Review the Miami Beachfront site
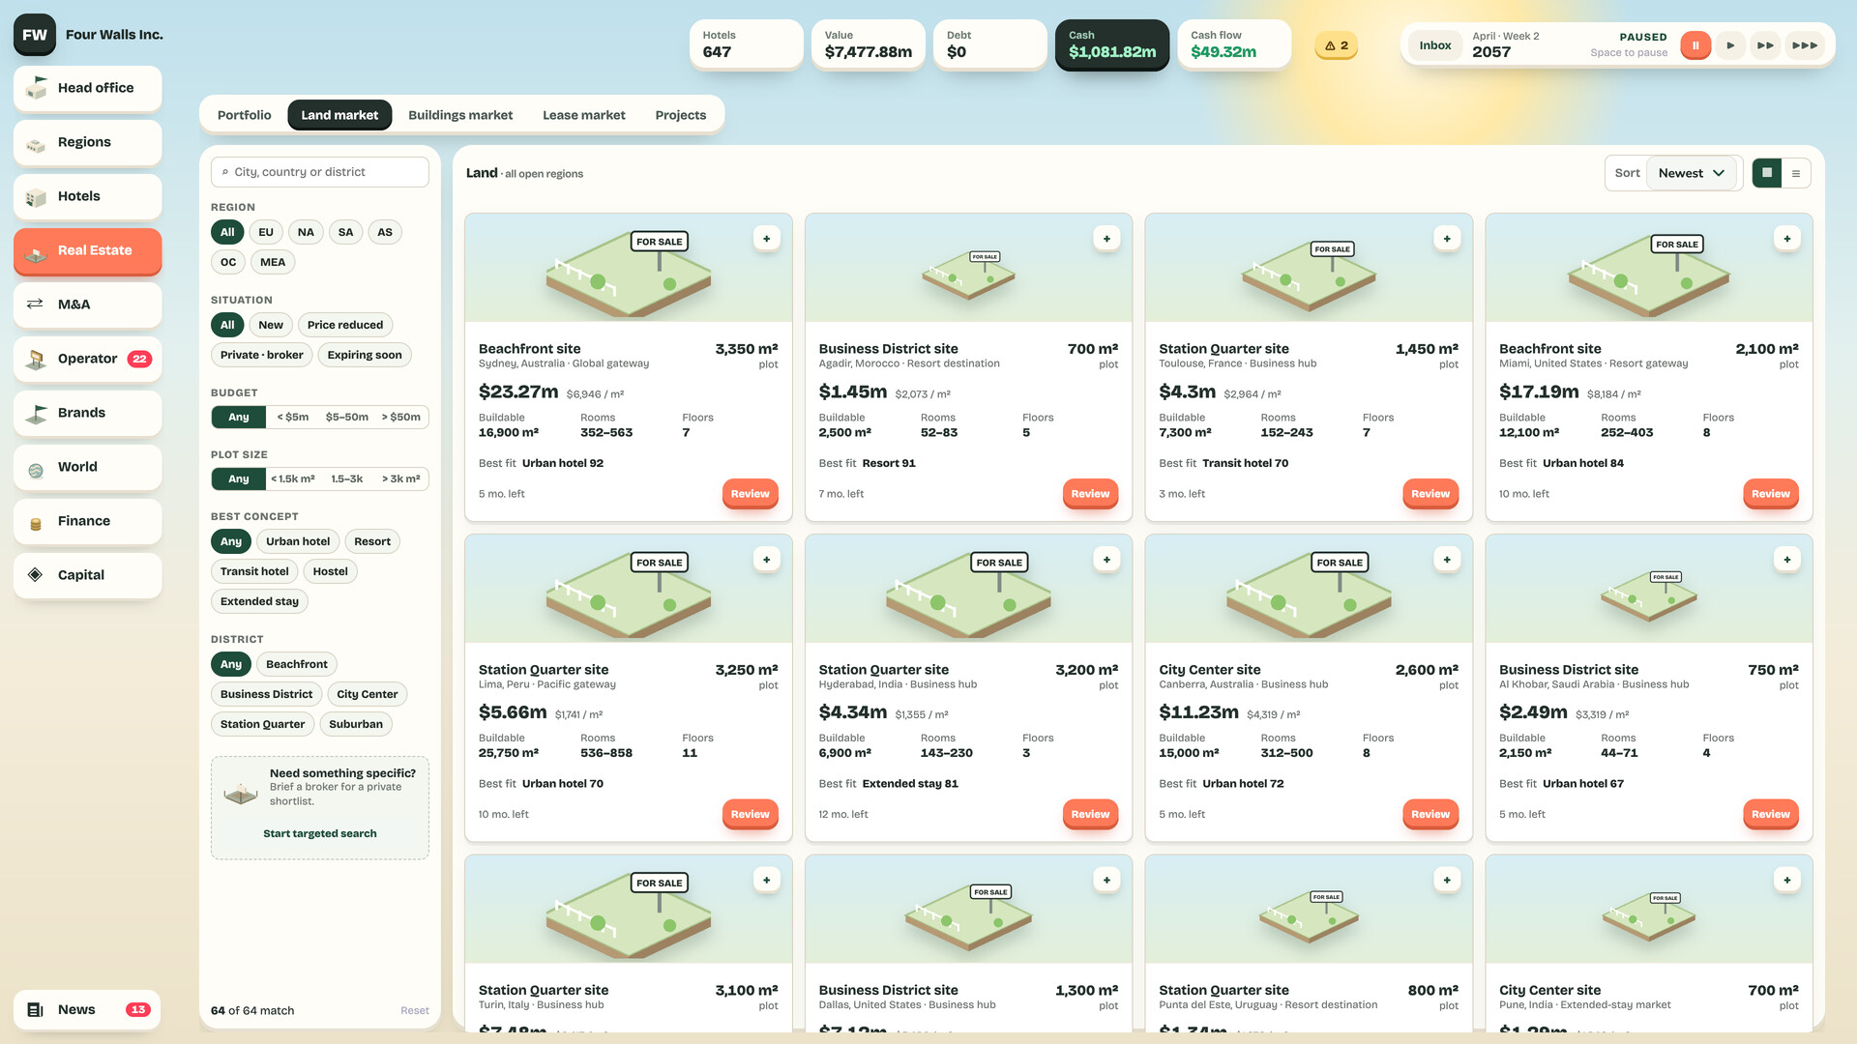1857x1044 pixels. pyautogui.click(x=1770, y=494)
